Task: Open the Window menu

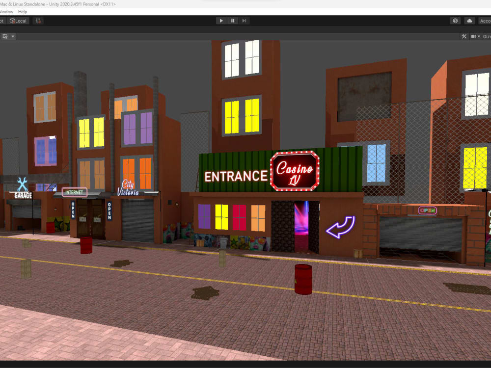Action: 5,11
